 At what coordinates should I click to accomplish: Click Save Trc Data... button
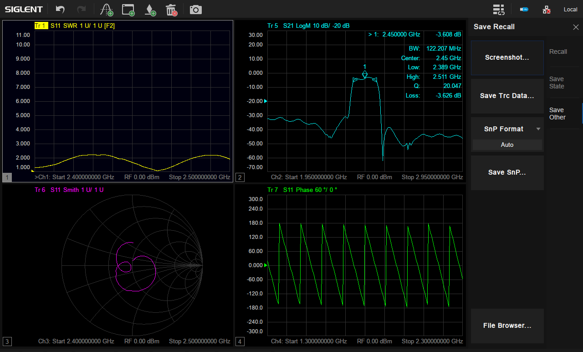pos(507,96)
